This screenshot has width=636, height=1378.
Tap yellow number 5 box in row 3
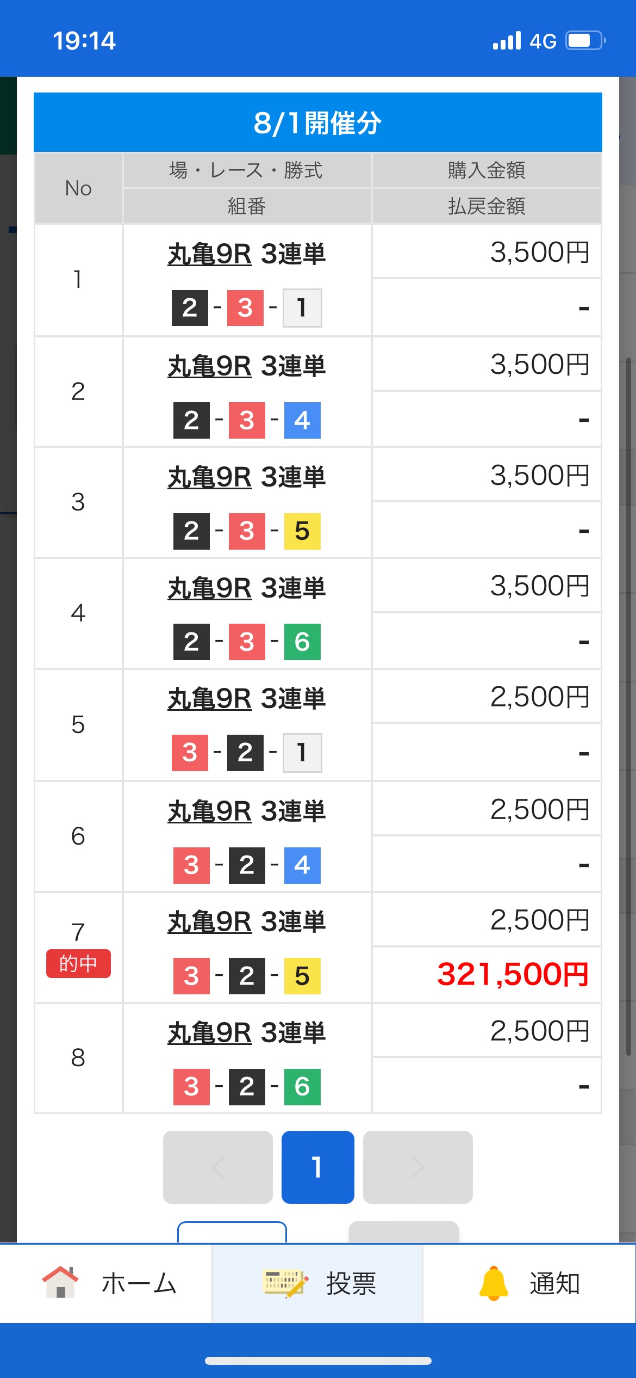[x=302, y=531]
